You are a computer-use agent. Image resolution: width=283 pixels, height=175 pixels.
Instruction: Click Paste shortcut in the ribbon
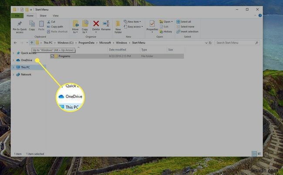(57, 32)
